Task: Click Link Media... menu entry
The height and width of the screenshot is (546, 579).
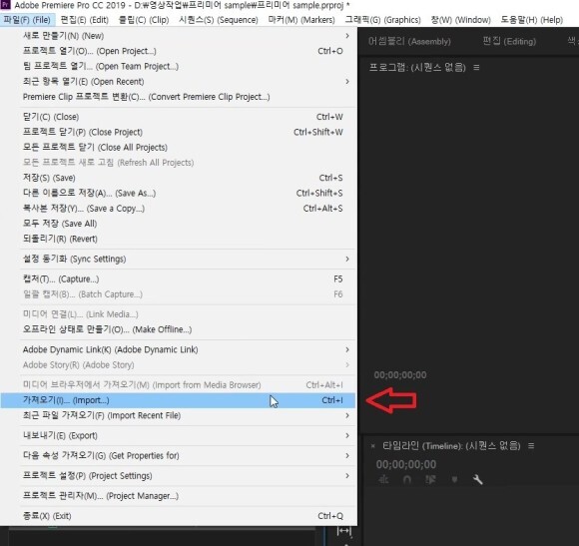Action: [178, 314]
